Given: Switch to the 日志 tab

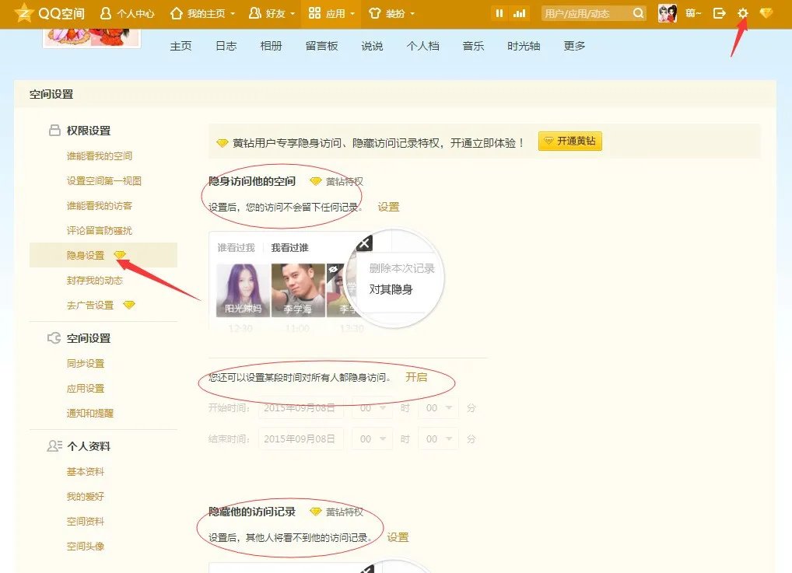Looking at the screenshot, I should (226, 46).
